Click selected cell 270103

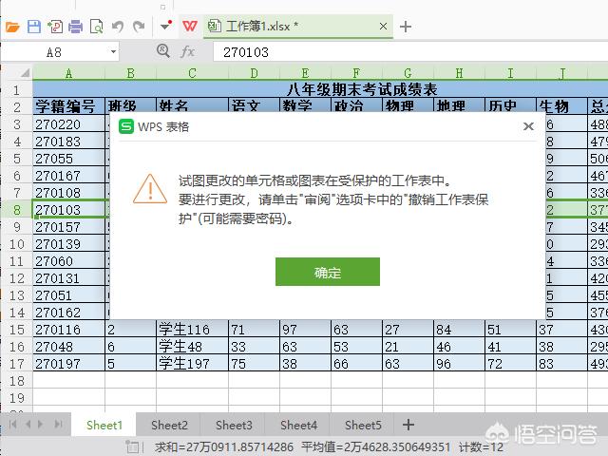(x=68, y=209)
